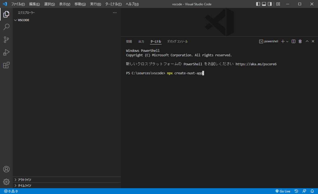318x194 pixels.
Task: Click the VS Code logo in title bar
Action: coord(5,4)
